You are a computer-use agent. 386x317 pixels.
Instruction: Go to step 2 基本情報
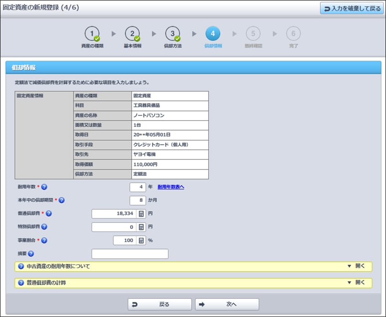click(132, 34)
